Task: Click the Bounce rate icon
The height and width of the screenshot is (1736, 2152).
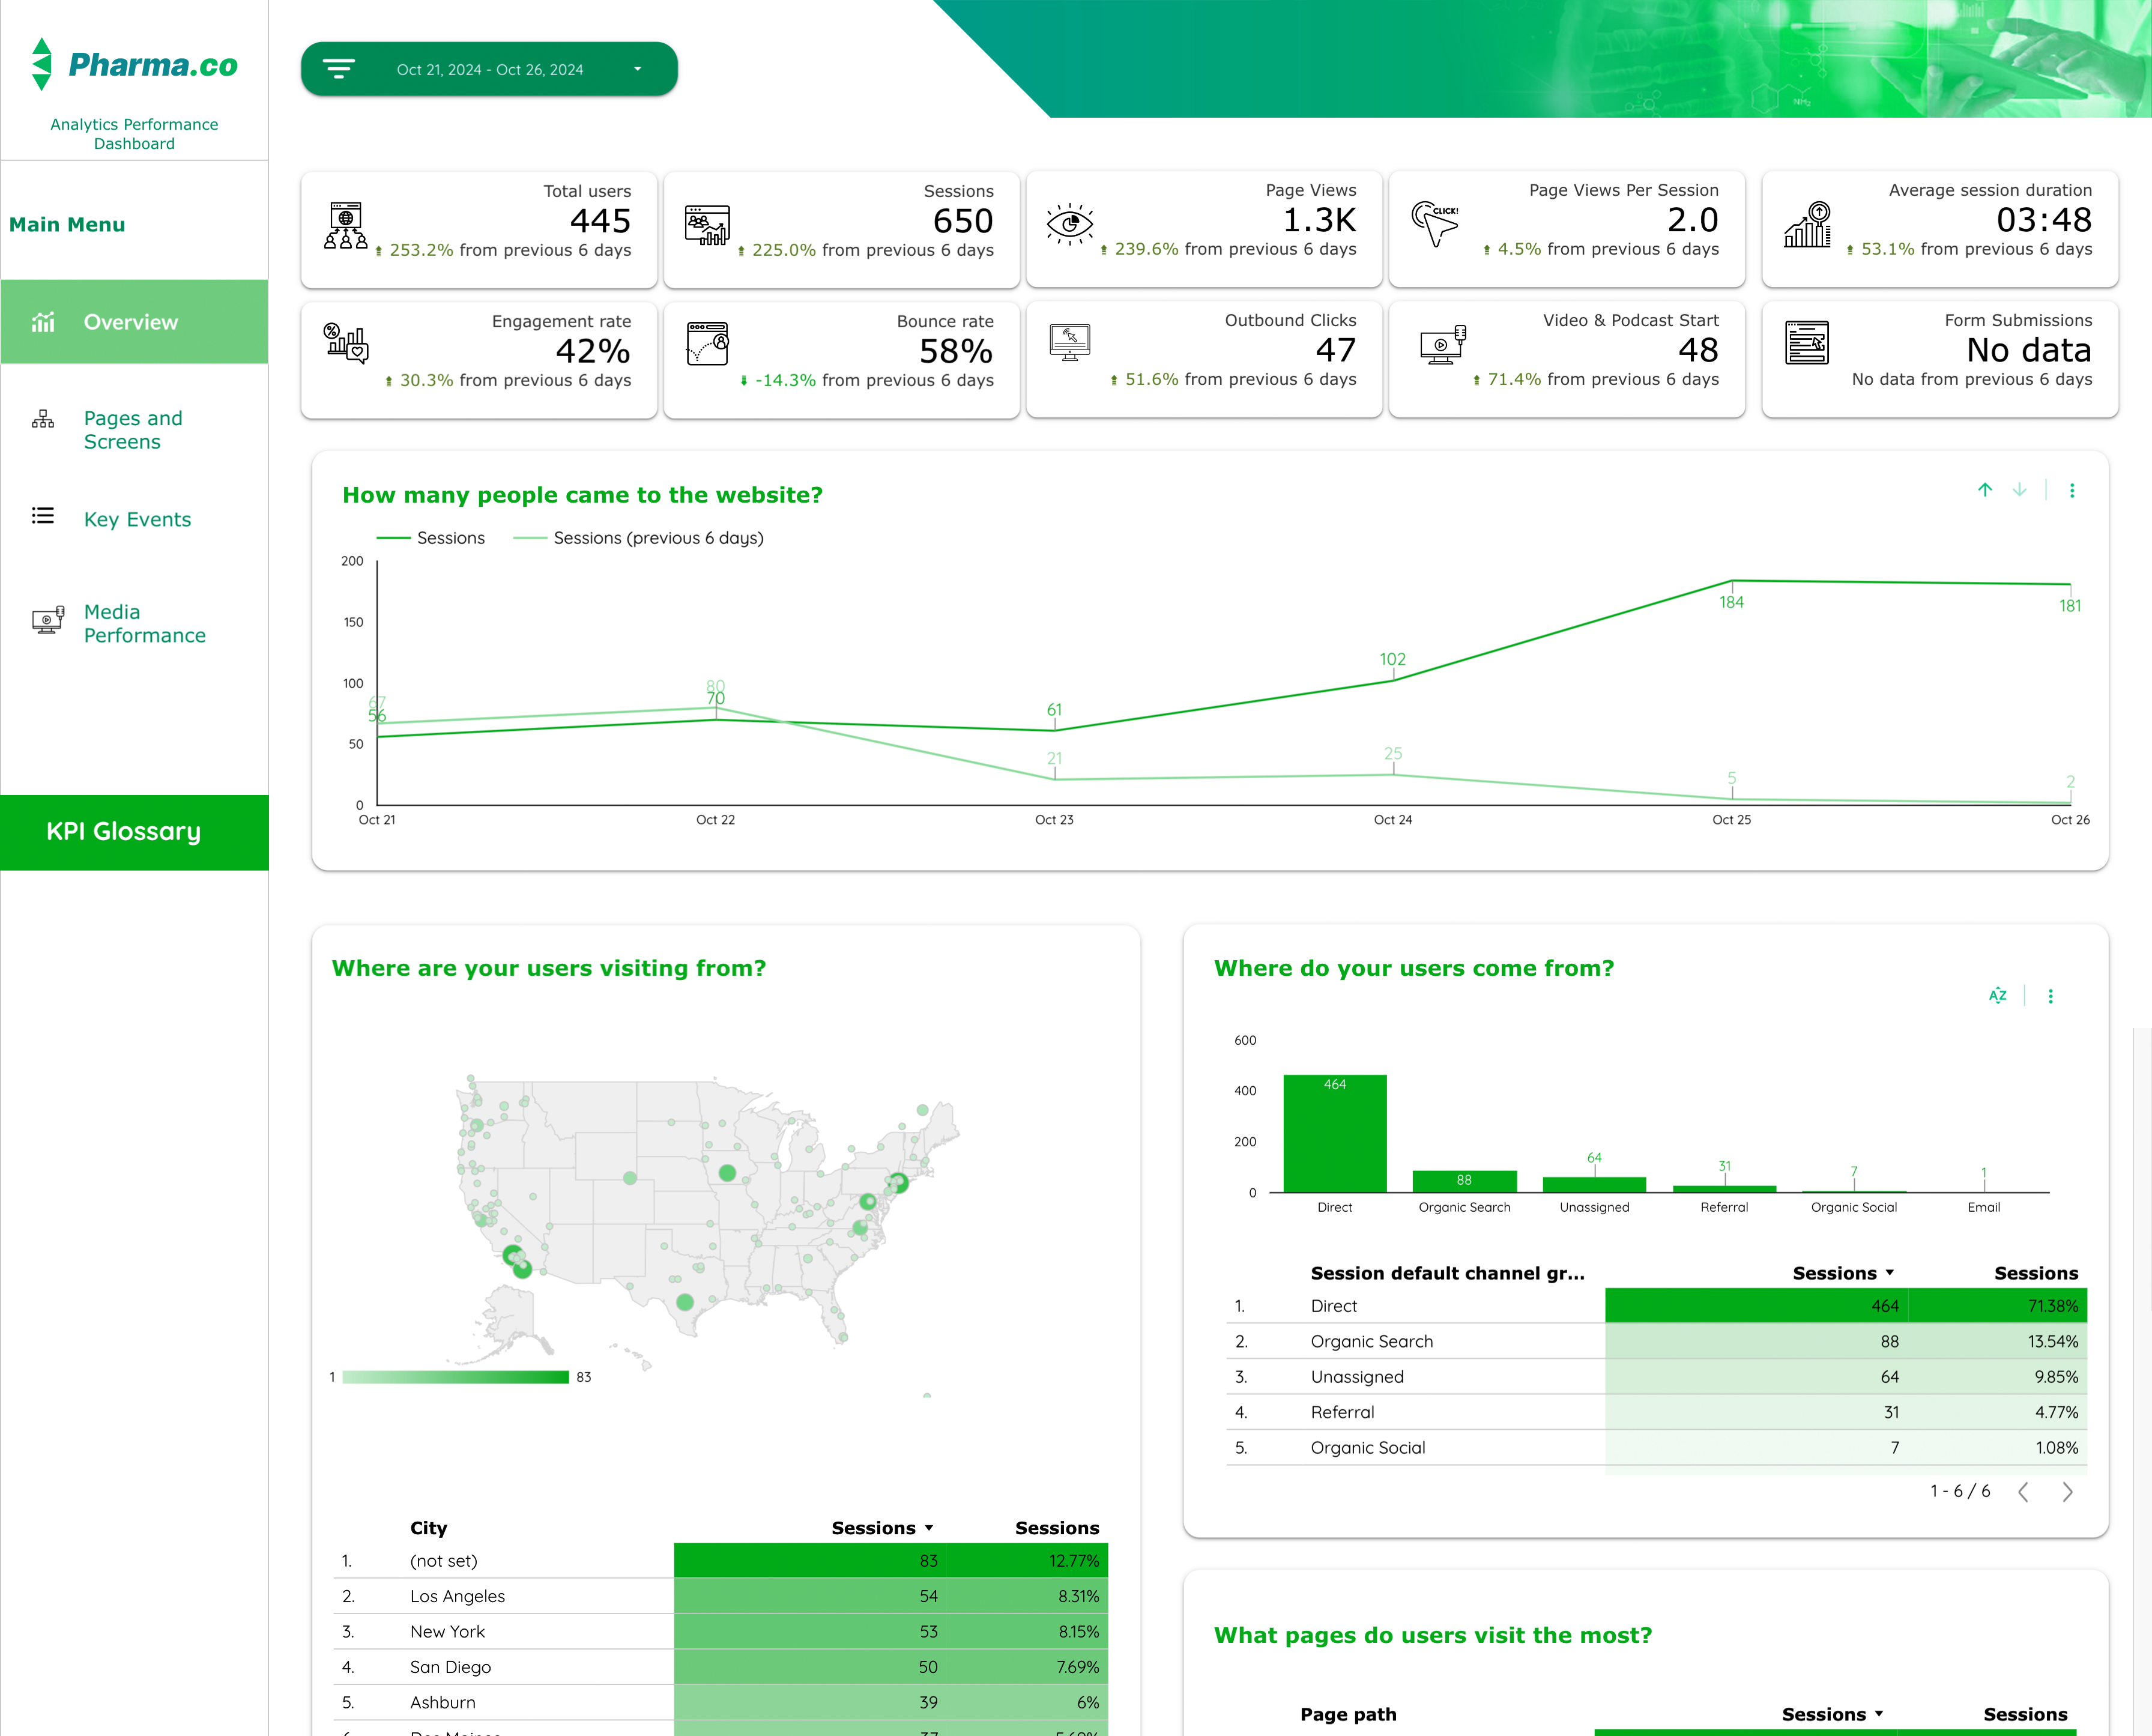Action: (708, 343)
